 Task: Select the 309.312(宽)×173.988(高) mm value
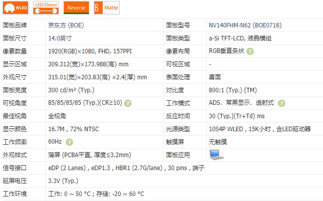coord(88,64)
